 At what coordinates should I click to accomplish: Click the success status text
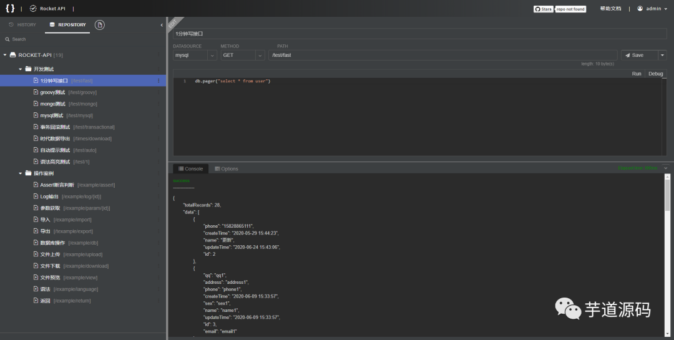tap(181, 180)
